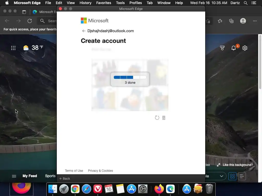This screenshot has width=262, height=196.
Task: Click the Microsoft logo in the dialog
Action: 95,21
